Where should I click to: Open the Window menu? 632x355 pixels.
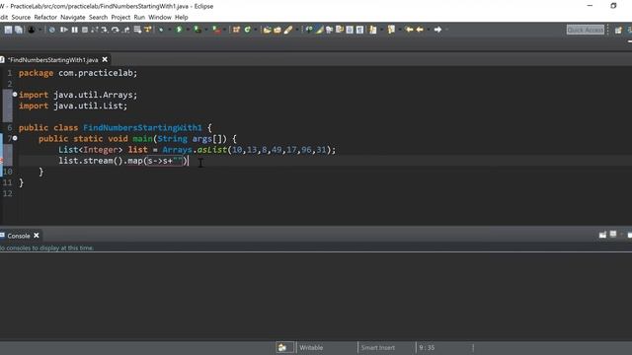(x=160, y=18)
